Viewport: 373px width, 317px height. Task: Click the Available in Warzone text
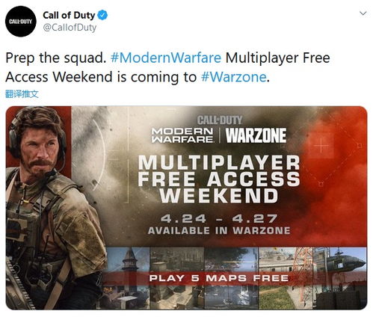(x=219, y=230)
